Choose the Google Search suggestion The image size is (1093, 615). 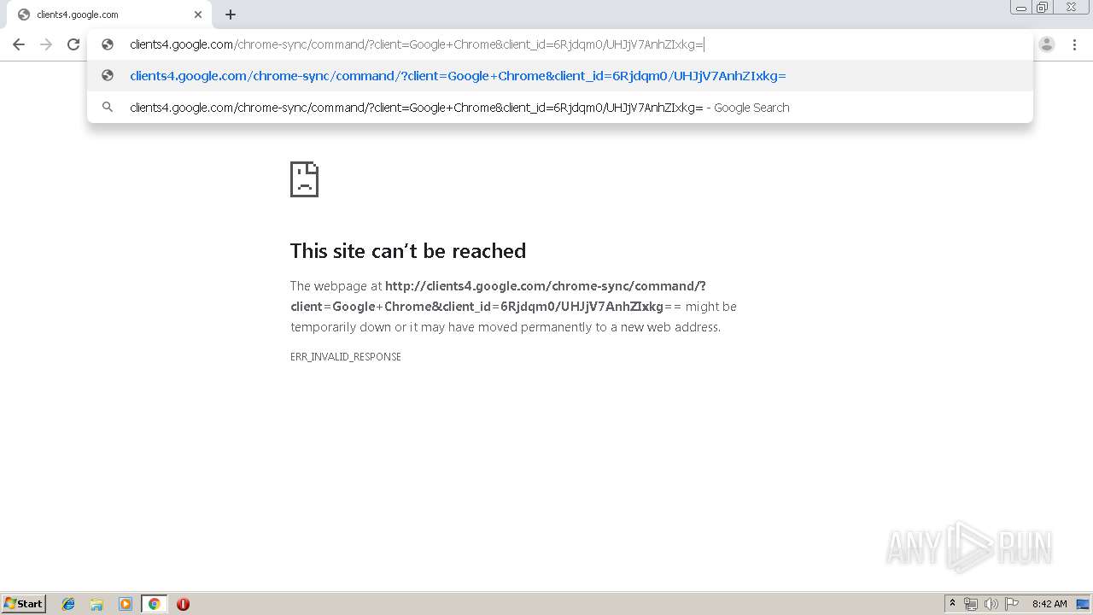[560, 108]
